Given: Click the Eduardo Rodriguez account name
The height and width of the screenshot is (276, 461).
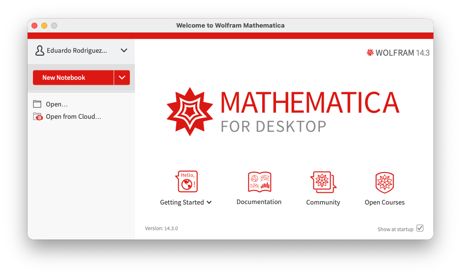Looking at the screenshot, I should coord(77,50).
